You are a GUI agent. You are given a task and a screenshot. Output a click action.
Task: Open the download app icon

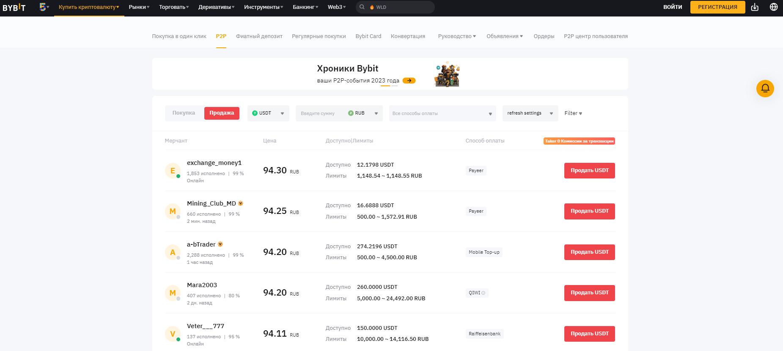(755, 7)
